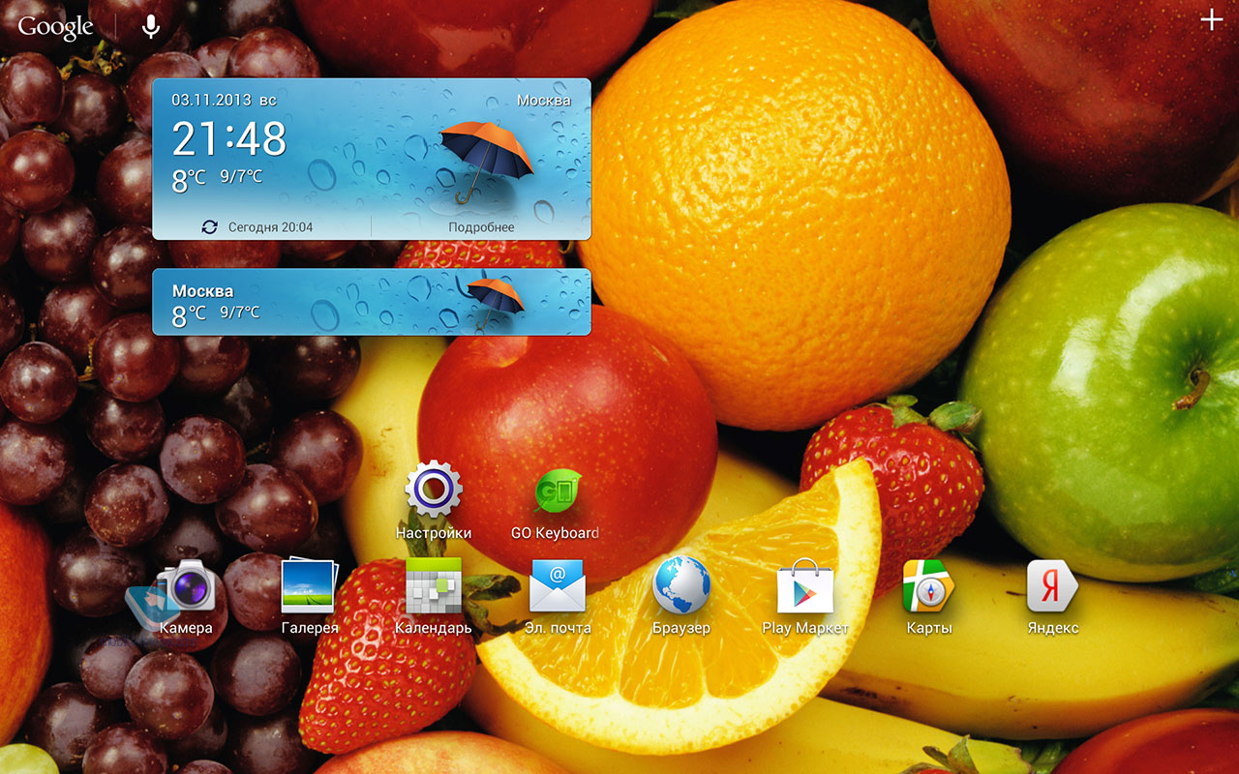Tap Москва city name in large widget
The image size is (1239, 774).
(x=543, y=100)
